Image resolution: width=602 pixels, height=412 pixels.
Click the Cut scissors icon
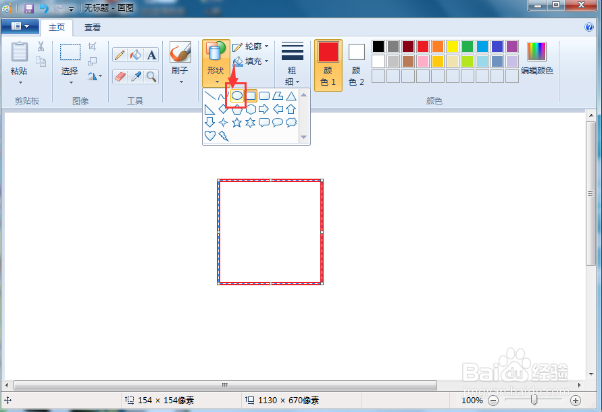pyautogui.click(x=41, y=47)
